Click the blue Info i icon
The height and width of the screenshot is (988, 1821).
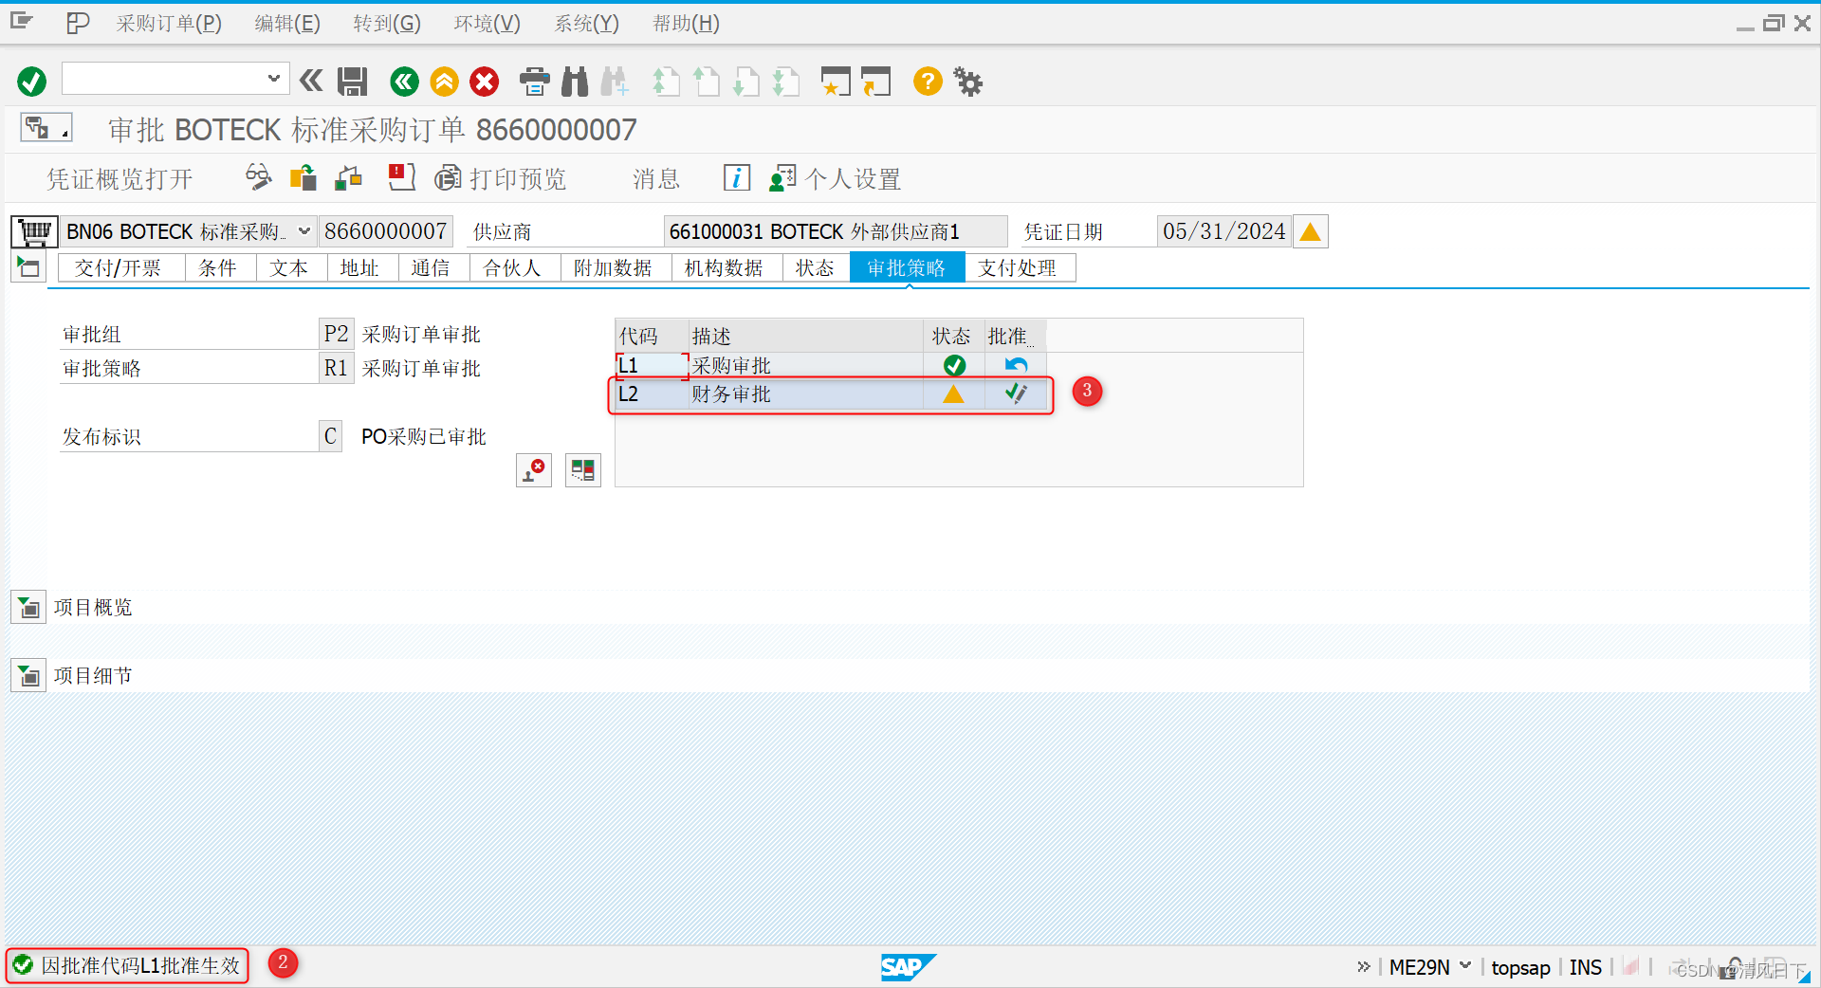coord(736,177)
